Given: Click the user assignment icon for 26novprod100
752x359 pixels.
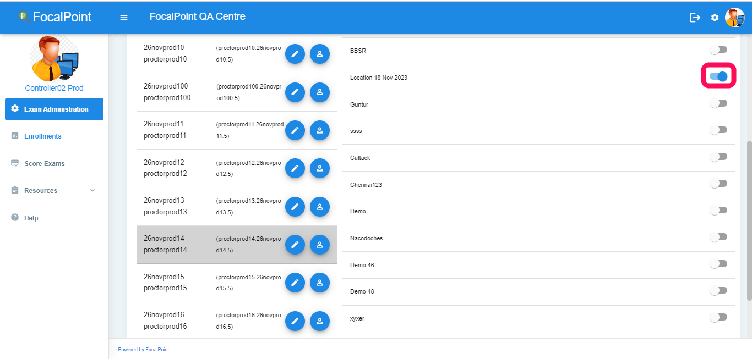Looking at the screenshot, I should (x=320, y=92).
